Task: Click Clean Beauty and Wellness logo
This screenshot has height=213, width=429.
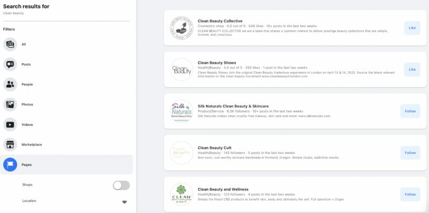Action: (181, 194)
